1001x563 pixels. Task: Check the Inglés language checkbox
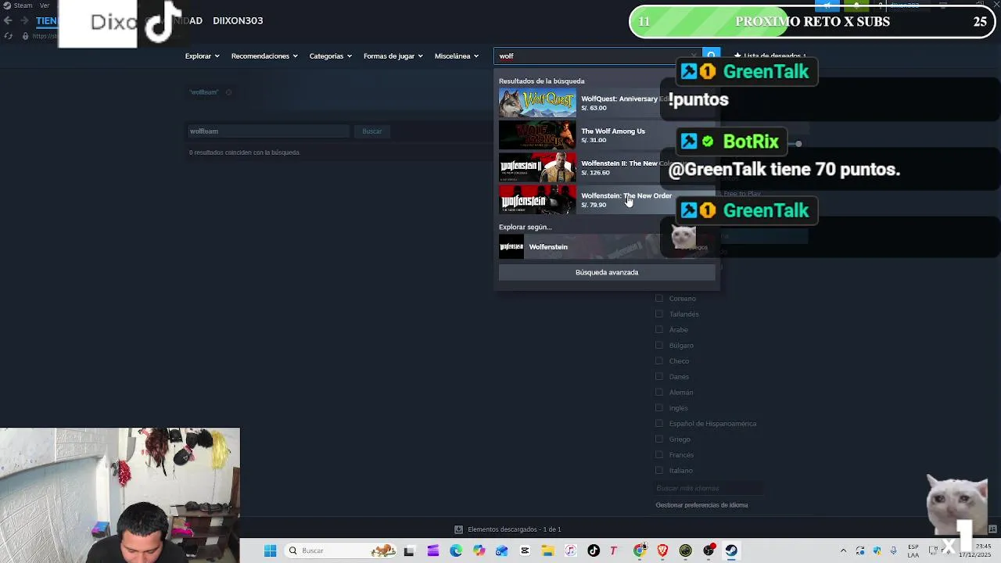[x=659, y=407]
